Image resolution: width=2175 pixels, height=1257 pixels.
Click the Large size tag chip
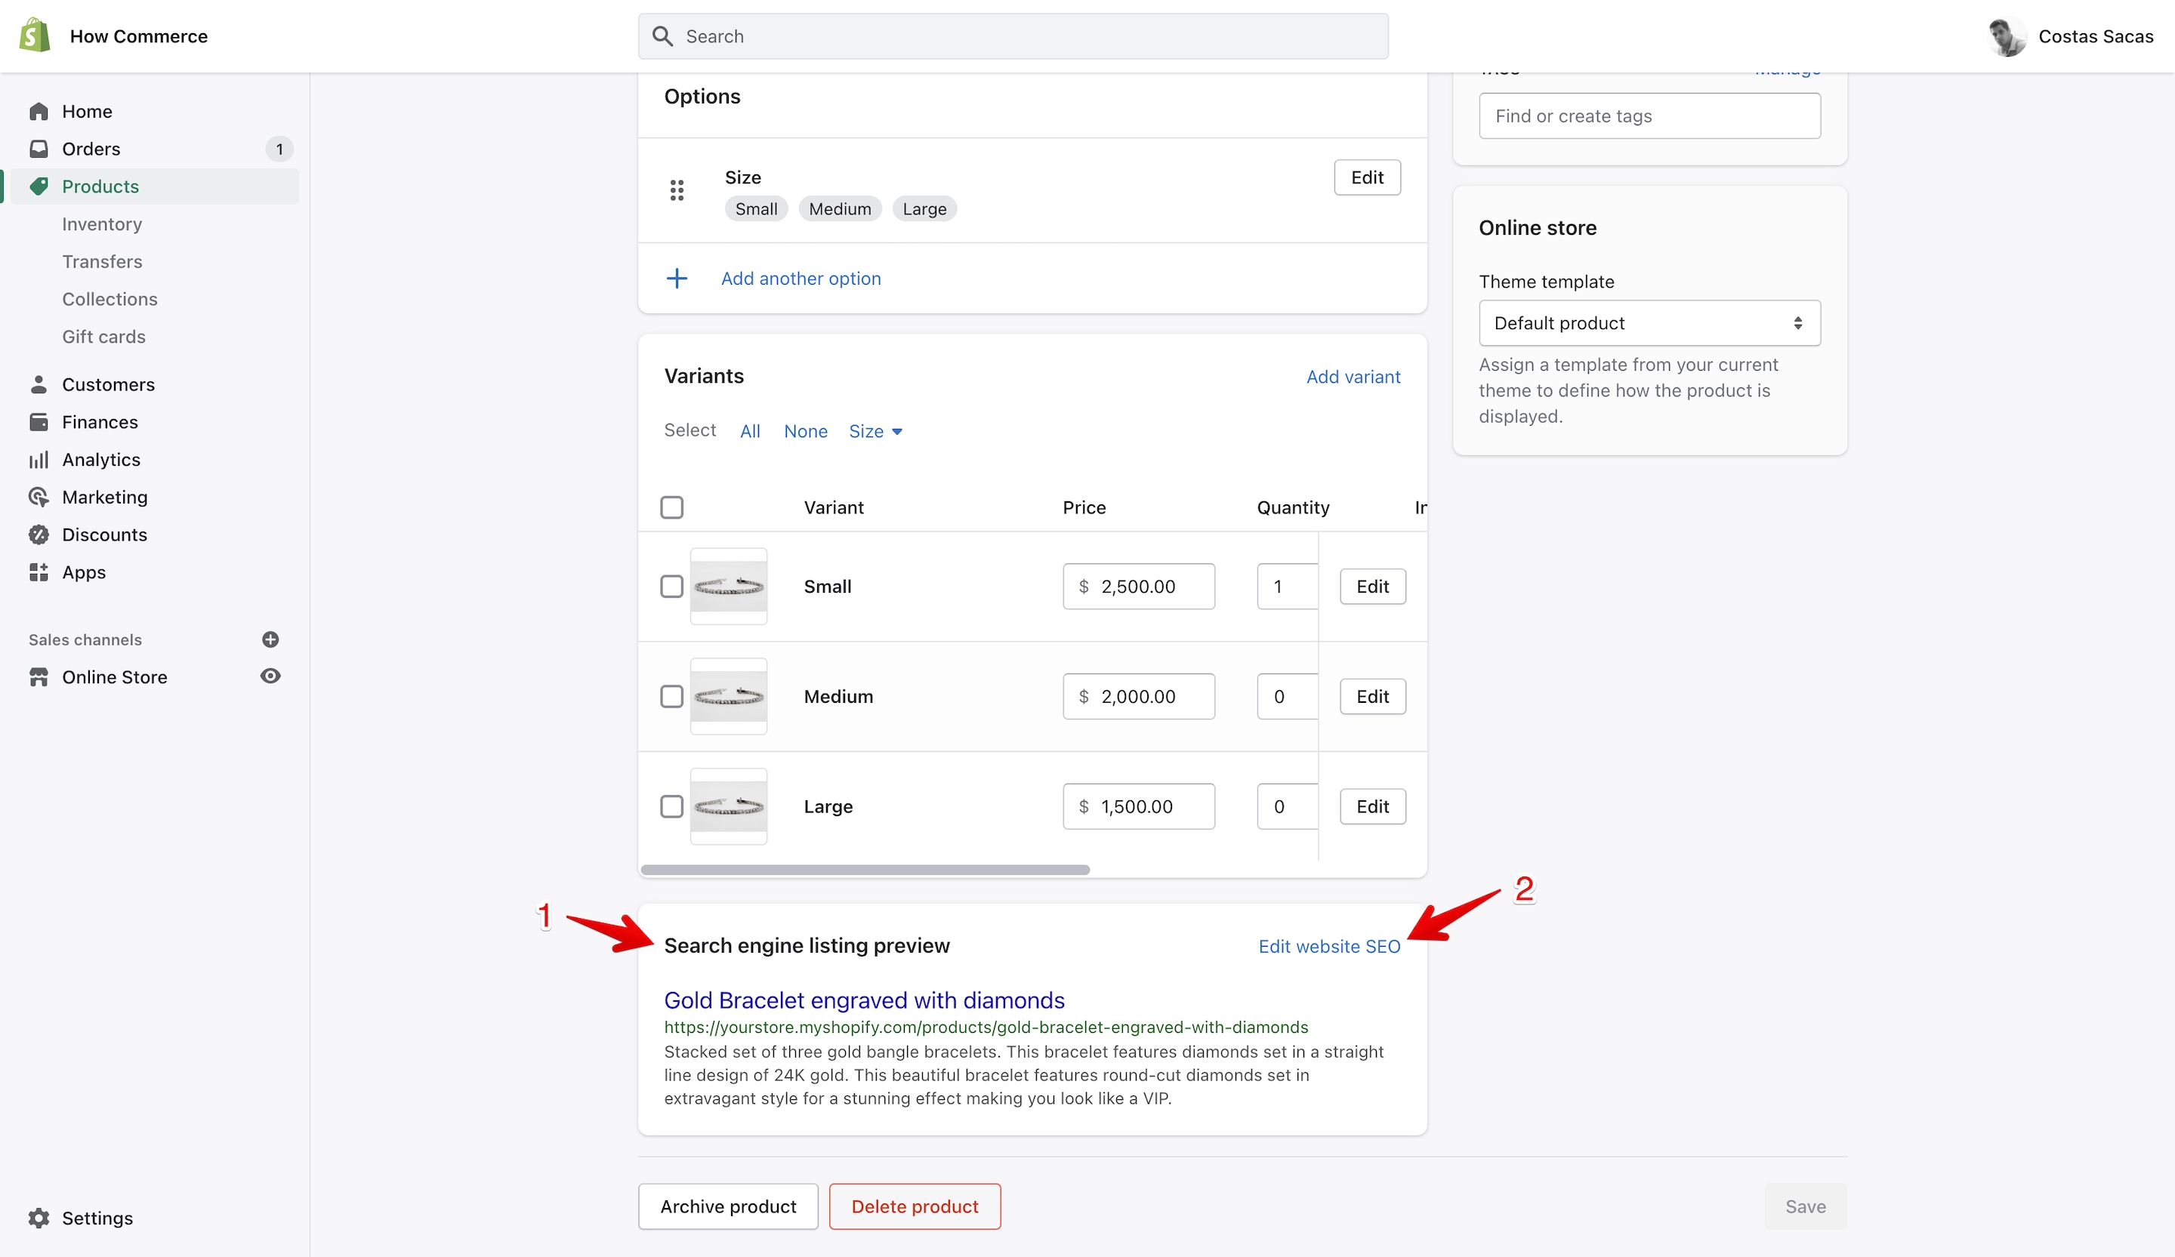[x=924, y=209]
